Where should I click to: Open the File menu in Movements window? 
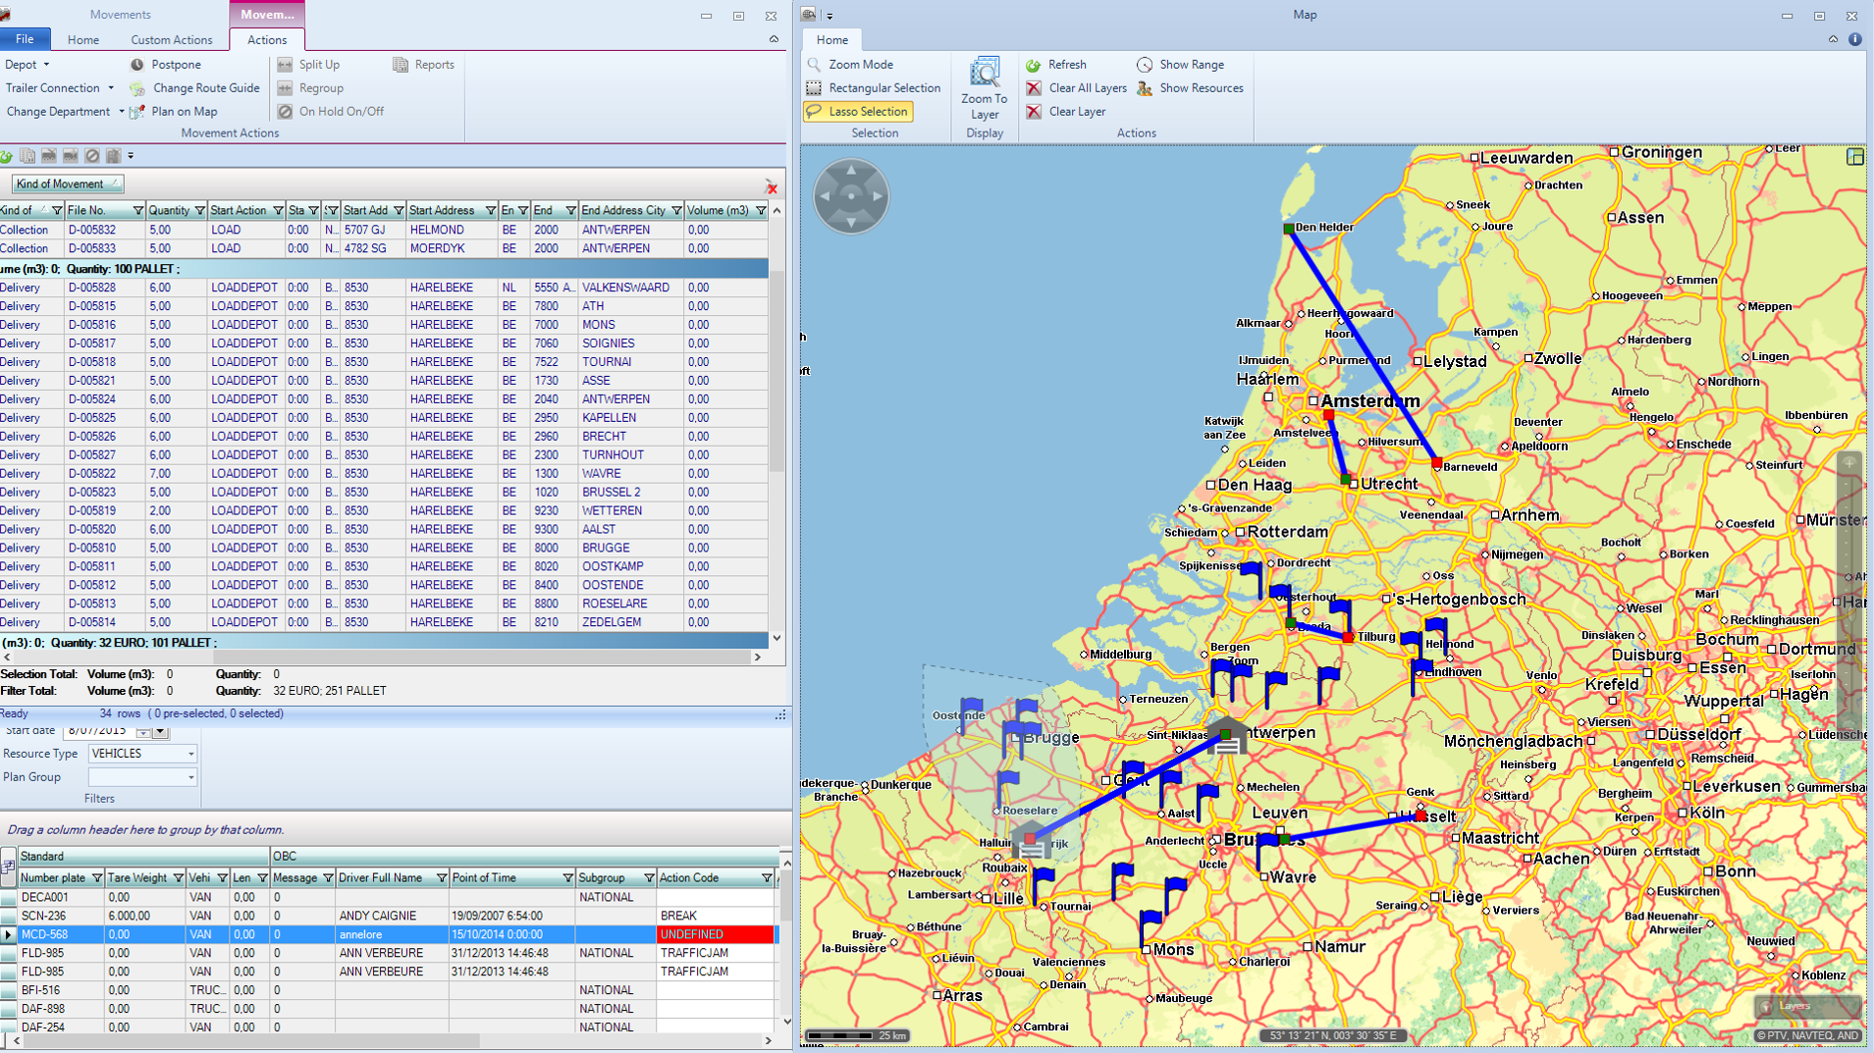click(26, 38)
